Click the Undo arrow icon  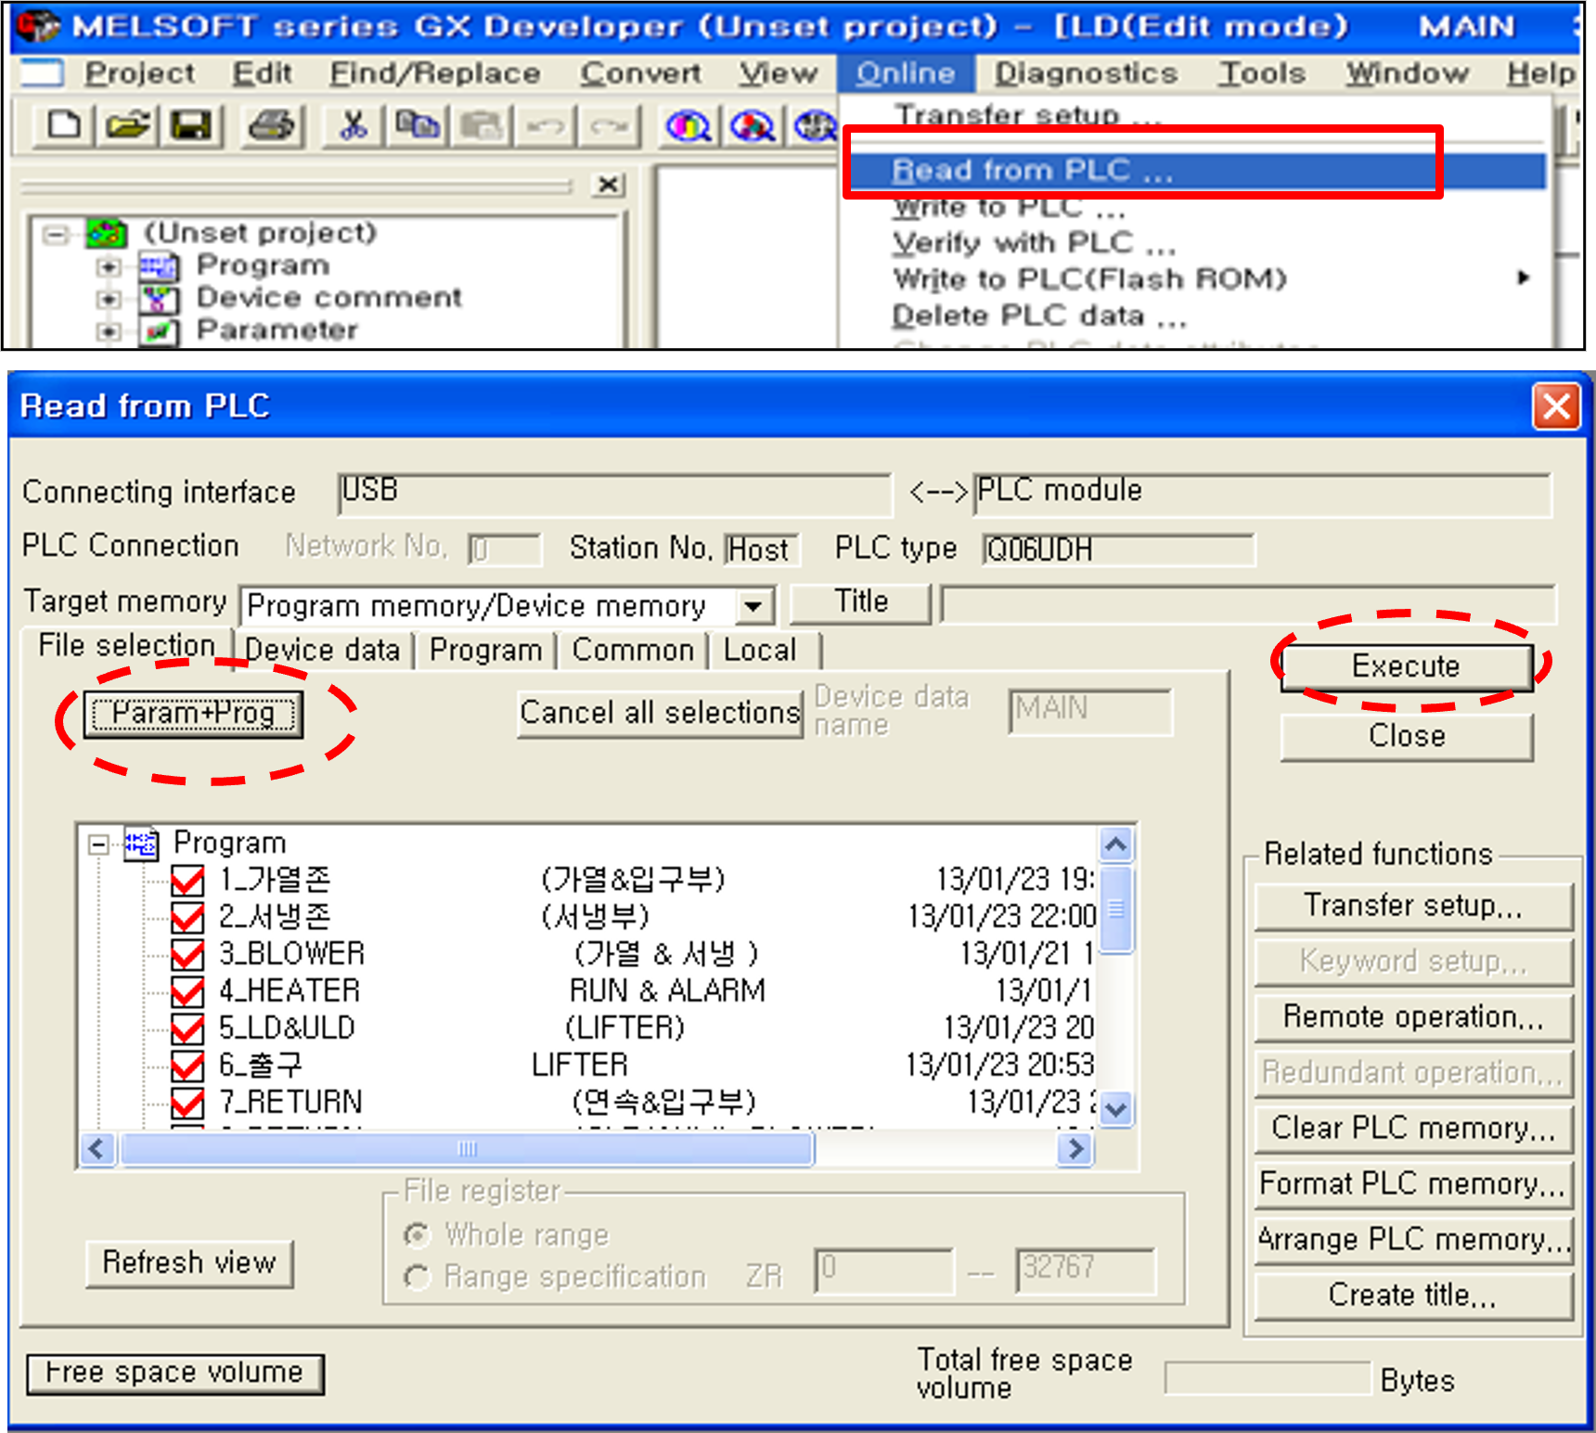pos(545,124)
